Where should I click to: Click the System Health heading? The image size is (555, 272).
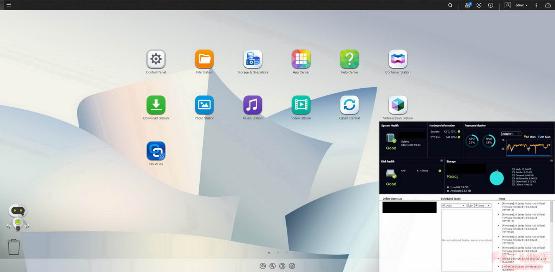click(x=390, y=125)
